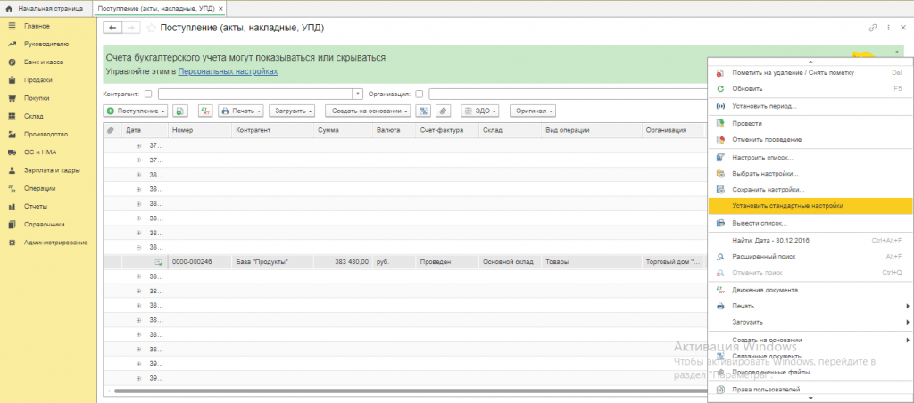The width and height of the screenshot is (914, 403).
Task: Choose Провести in the context menu
Action: [746, 123]
